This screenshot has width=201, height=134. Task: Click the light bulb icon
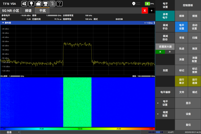[x=31, y=4]
